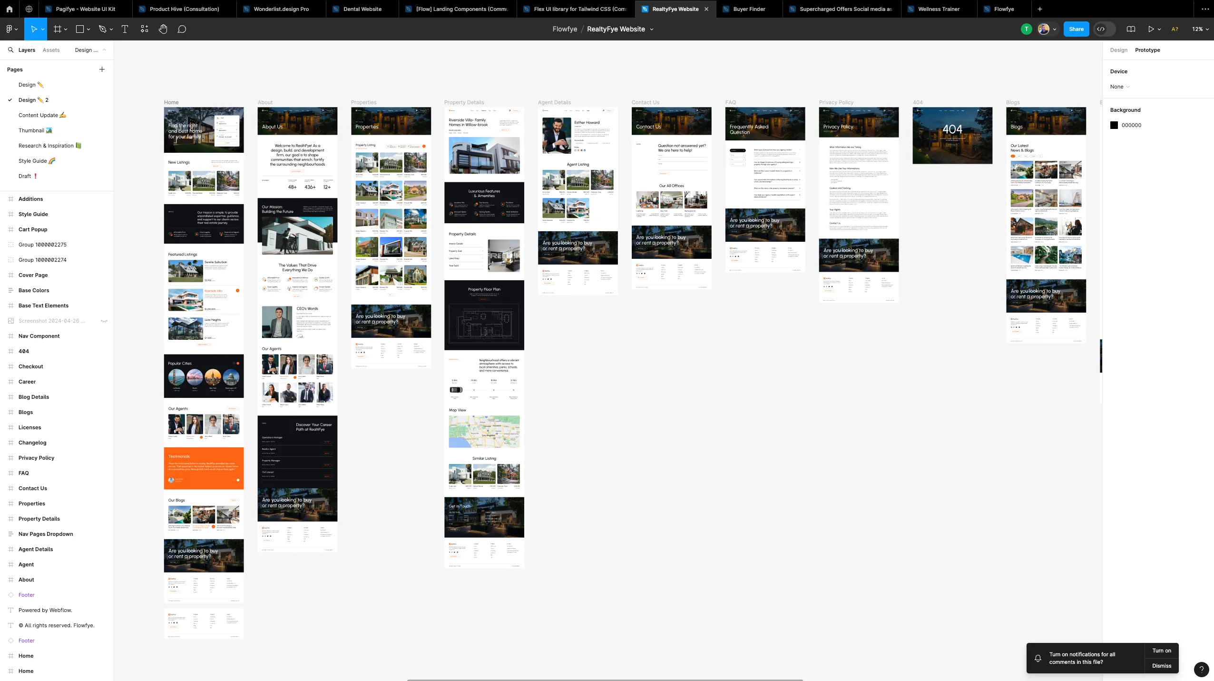Screen dimensions: 1214x681
Task: Click the search icon in Layers panel
Action: 10,50
